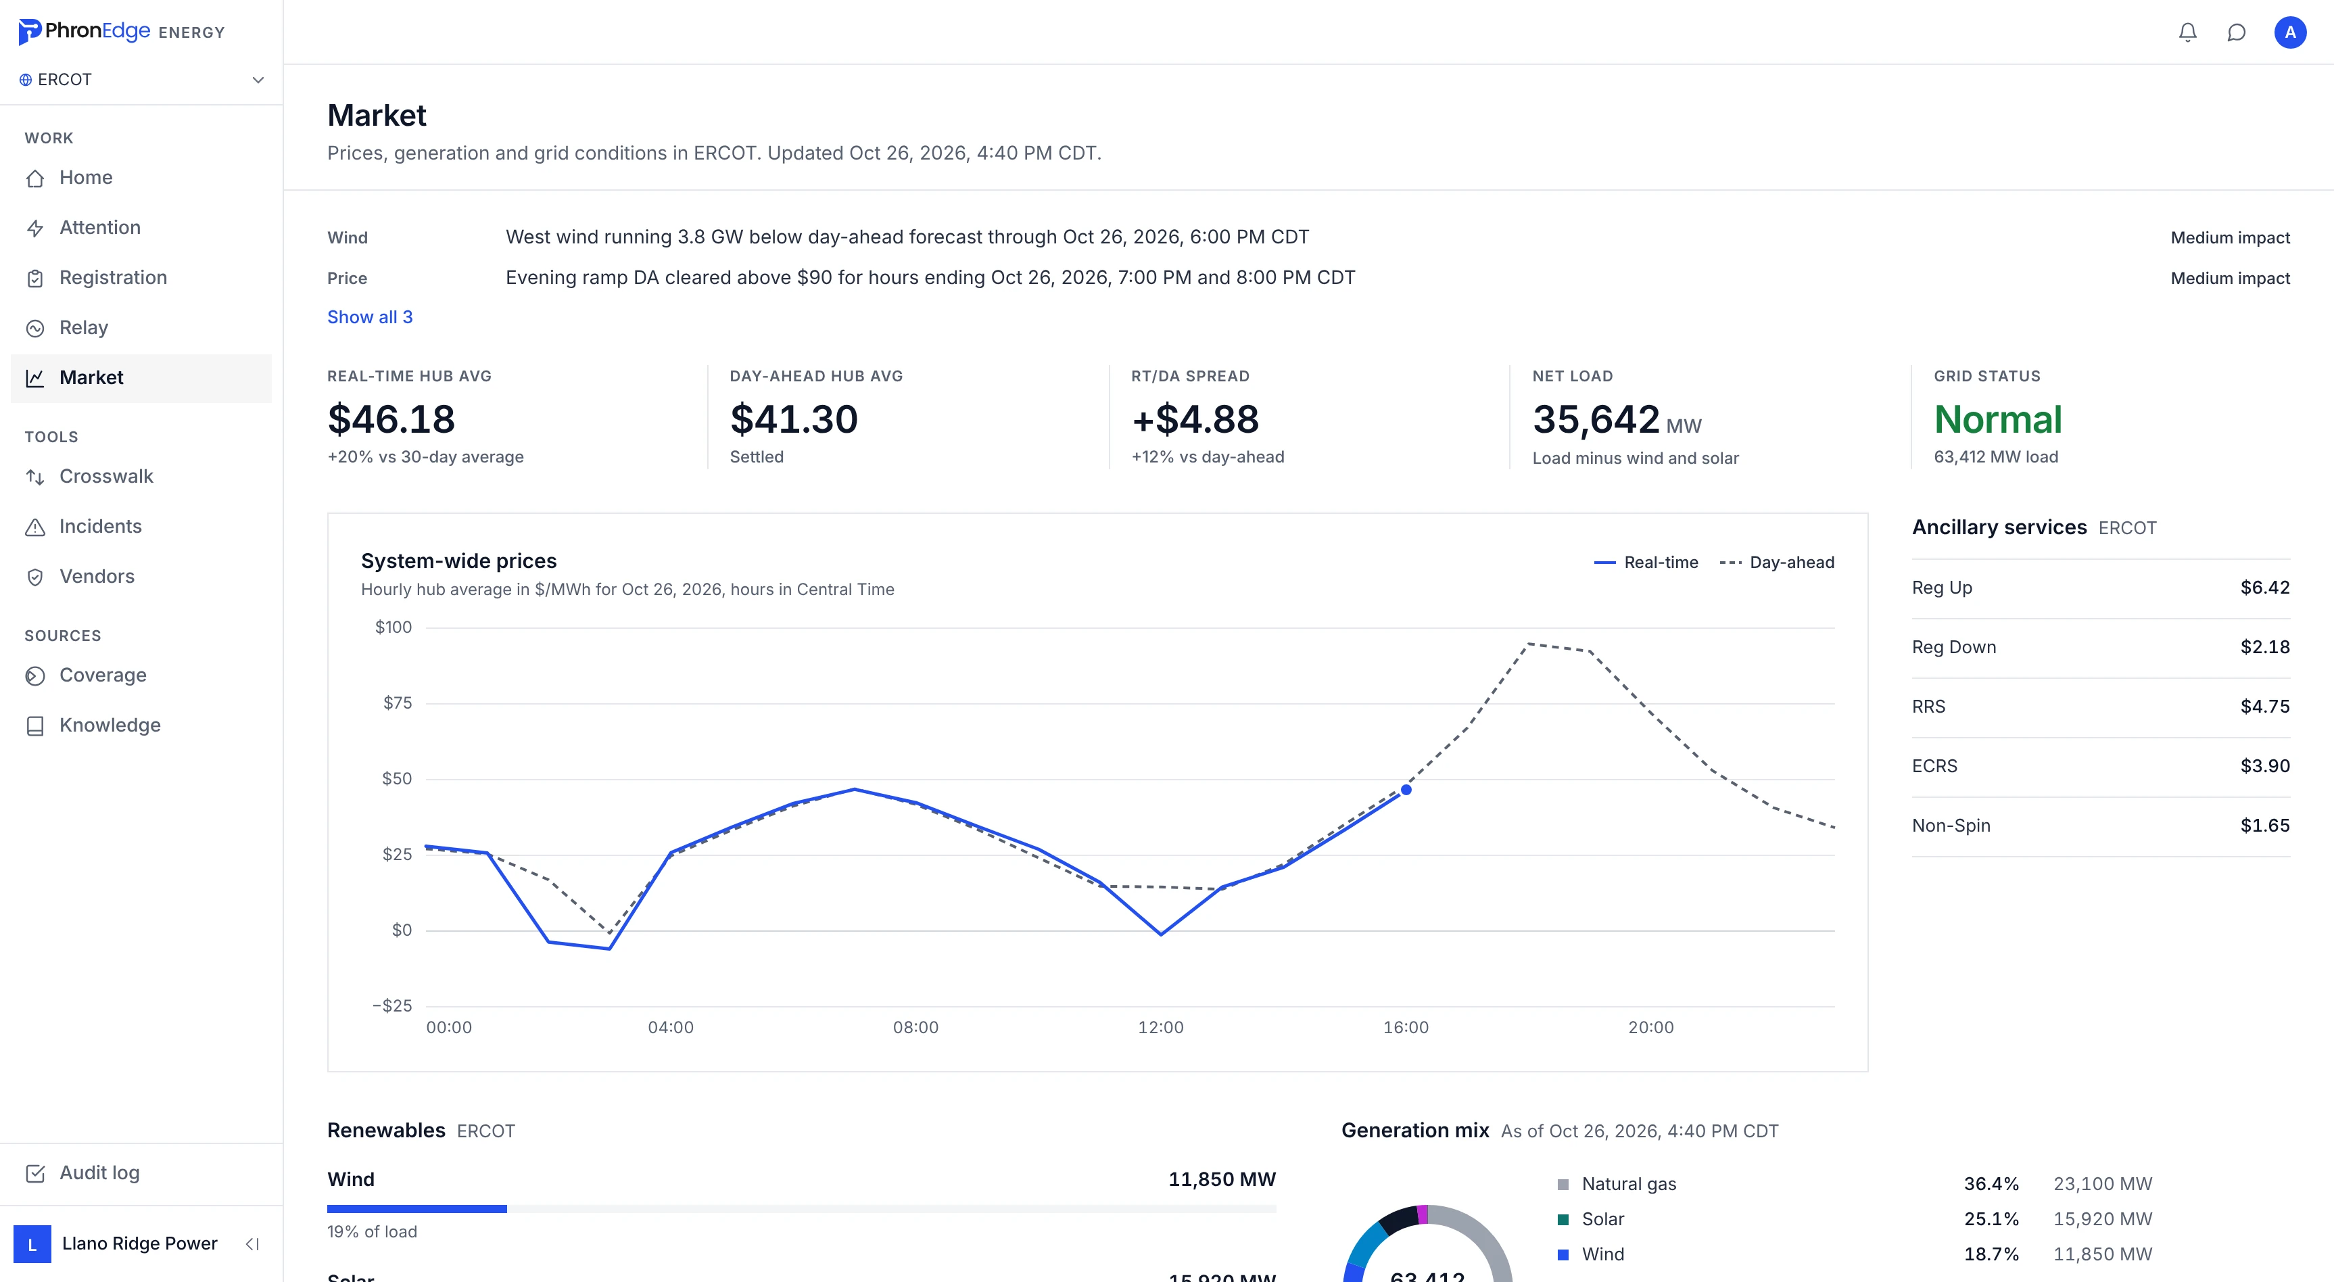The width and height of the screenshot is (2334, 1282).
Task: Click the Reg Up $6.42 row
Action: [x=2100, y=588]
